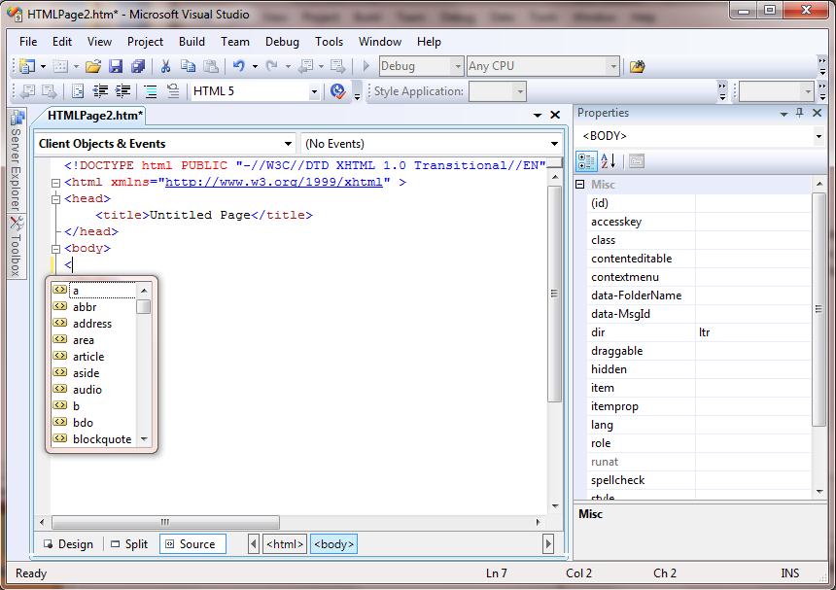The image size is (836, 590).
Task: Click the Cut scissors icon
Action: 166,66
